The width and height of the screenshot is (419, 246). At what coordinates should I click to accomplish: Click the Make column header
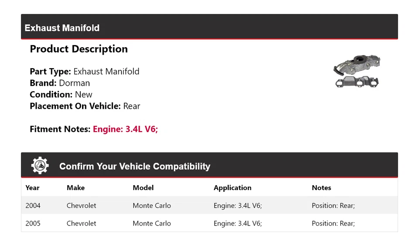pyautogui.click(x=76, y=187)
